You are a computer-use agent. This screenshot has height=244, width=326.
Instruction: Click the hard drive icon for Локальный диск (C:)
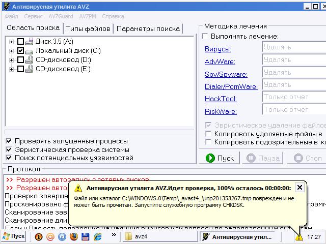(29, 51)
